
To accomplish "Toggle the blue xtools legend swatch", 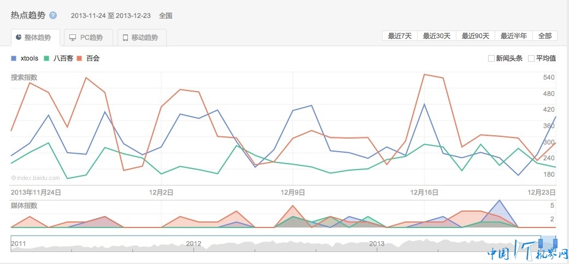I will (x=14, y=58).
